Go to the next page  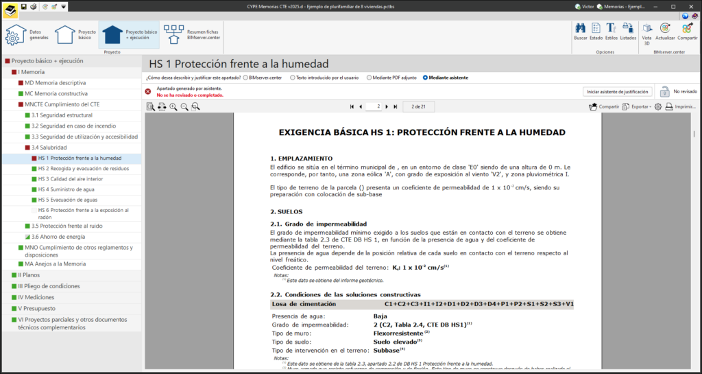387,106
